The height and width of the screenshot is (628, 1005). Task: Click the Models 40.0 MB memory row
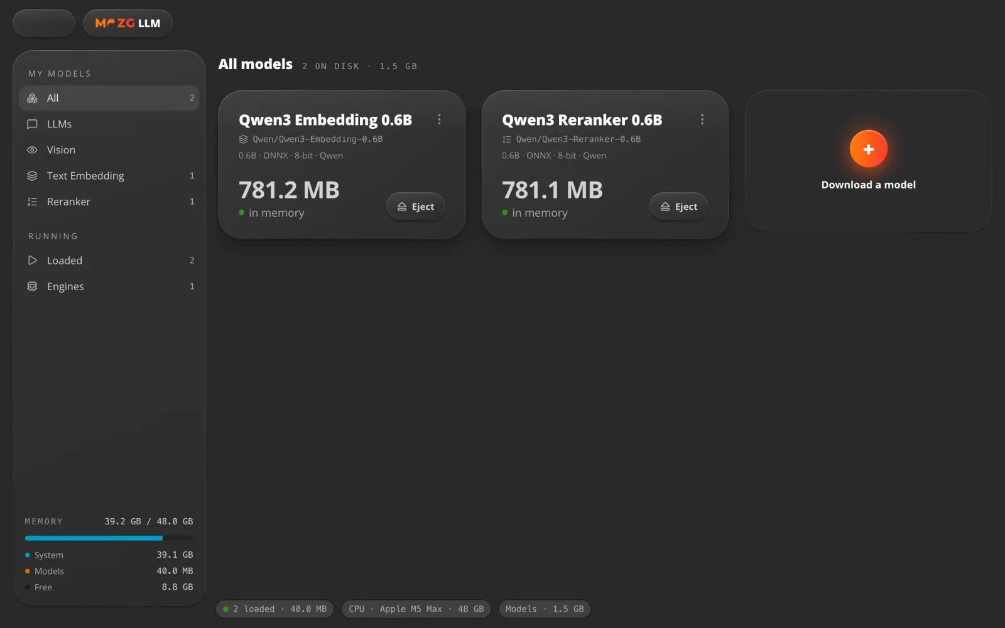[x=109, y=571]
